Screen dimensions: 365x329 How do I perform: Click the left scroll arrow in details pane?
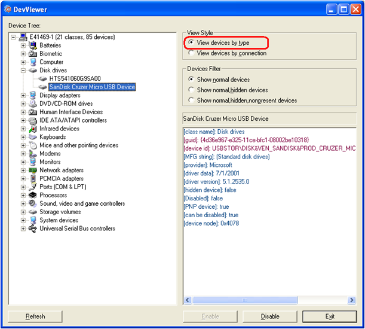point(188,300)
